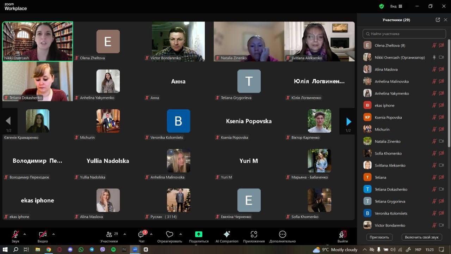Click the green encryption shield icon

coord(381,6)
